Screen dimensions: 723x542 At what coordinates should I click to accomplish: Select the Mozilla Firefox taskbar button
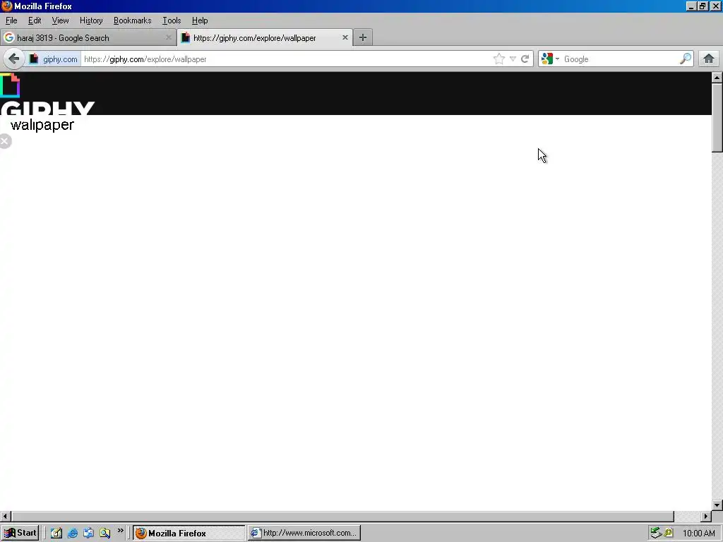pyautogui.click(x=189, y=534)
